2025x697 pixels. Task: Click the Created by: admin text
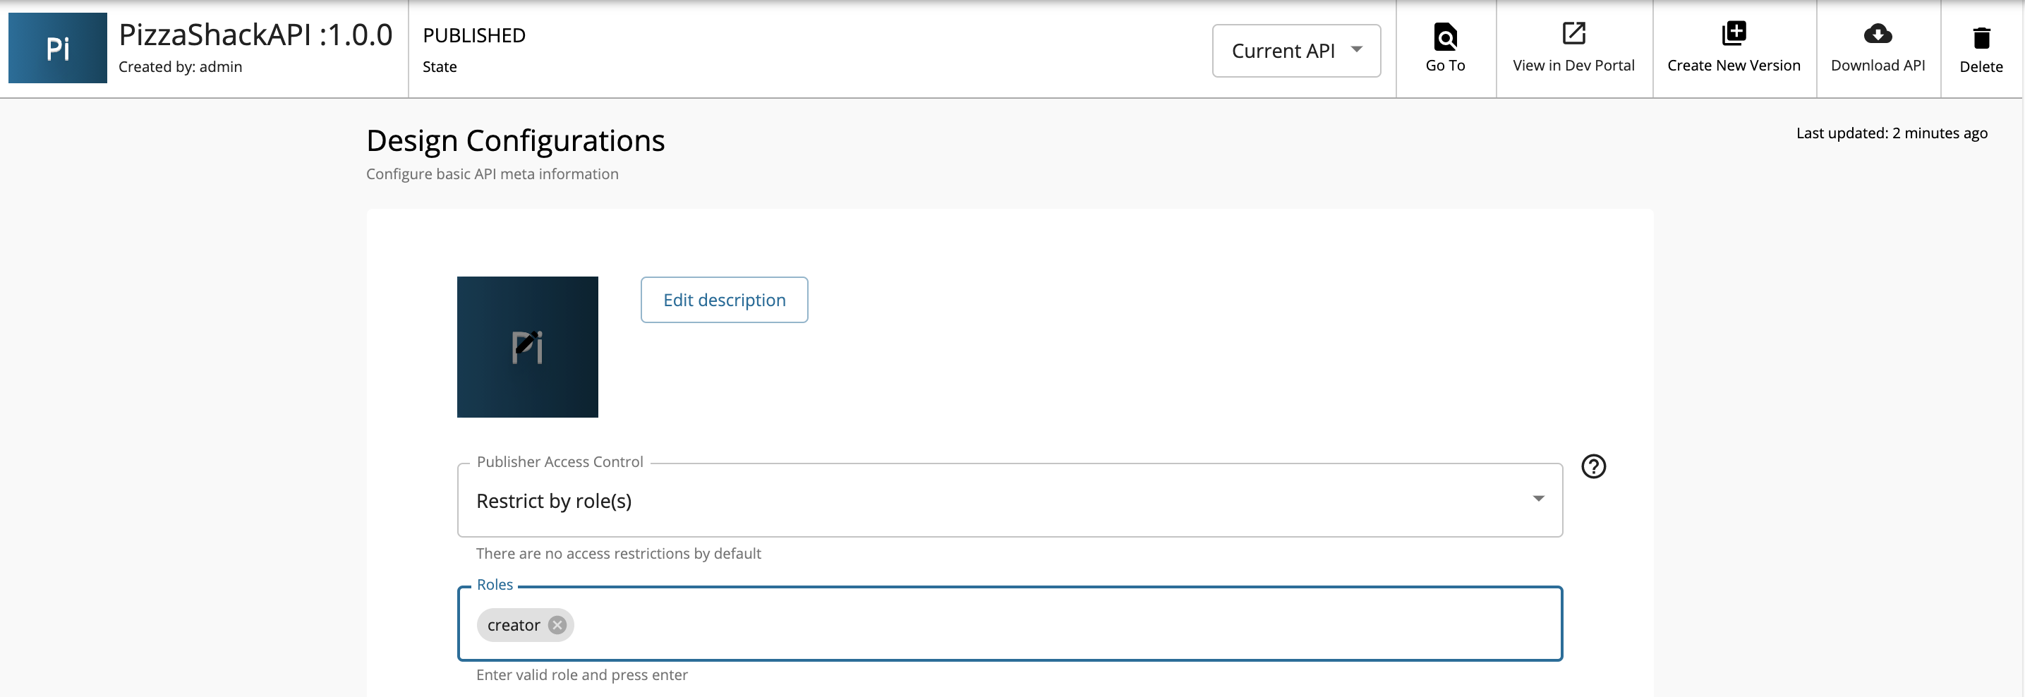pyautogui.click(x=180, y=67)
